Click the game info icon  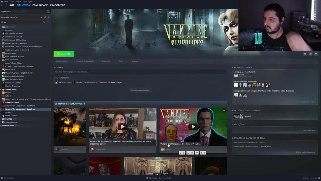[310, 54]
